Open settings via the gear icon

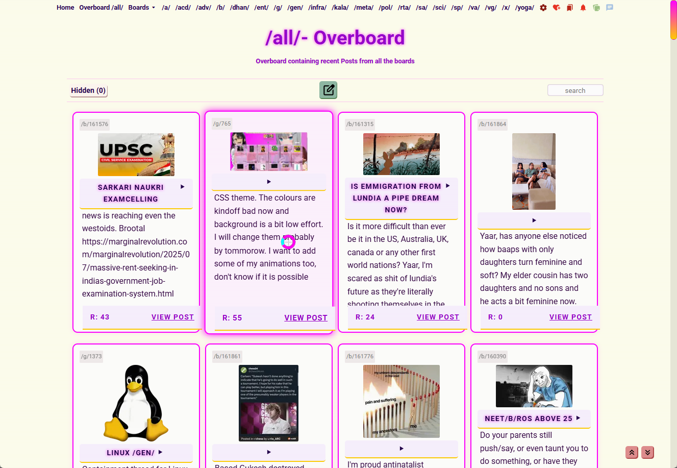click(543, 8)
